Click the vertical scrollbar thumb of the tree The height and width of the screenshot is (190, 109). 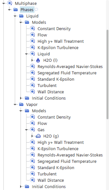tap(107, 75)
